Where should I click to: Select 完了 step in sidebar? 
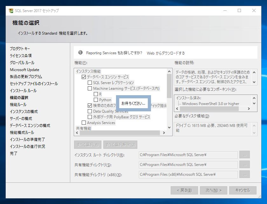click(x=14, y=153)
